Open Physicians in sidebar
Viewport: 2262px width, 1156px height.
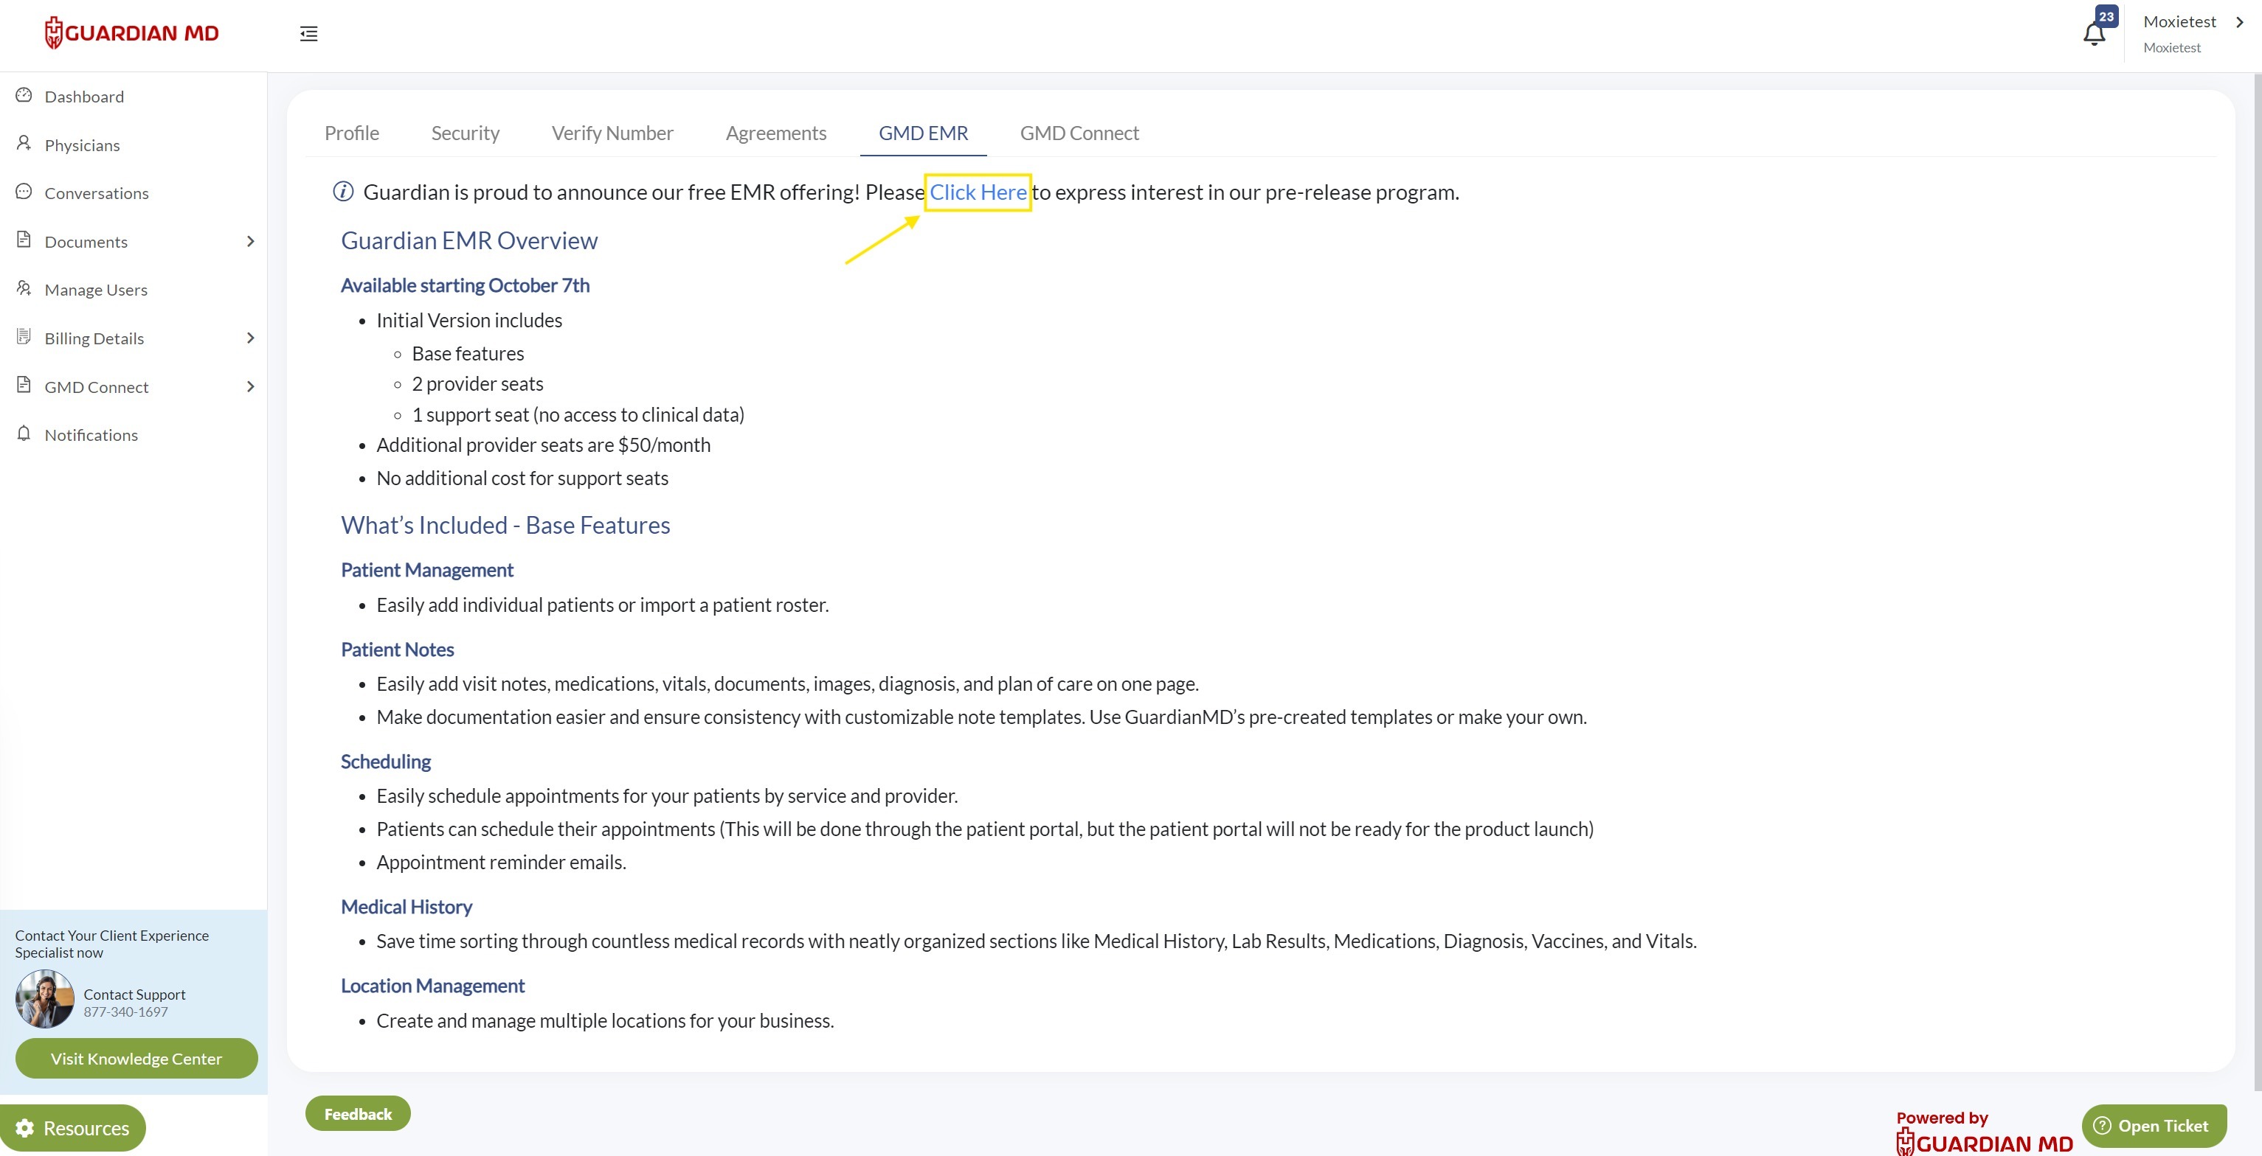pos(82,144)
